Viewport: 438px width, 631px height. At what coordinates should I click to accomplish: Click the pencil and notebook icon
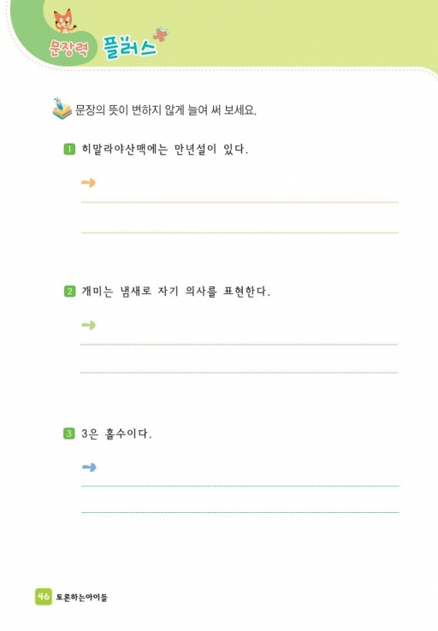click(x=62, y=109)
